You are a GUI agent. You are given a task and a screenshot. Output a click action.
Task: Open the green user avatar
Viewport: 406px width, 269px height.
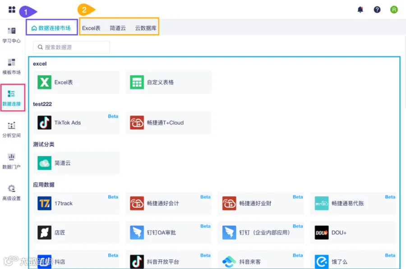[x=394, y=9]
